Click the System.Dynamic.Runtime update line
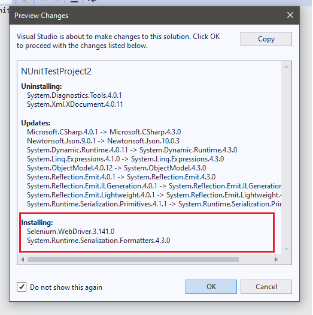 point(132,150)
